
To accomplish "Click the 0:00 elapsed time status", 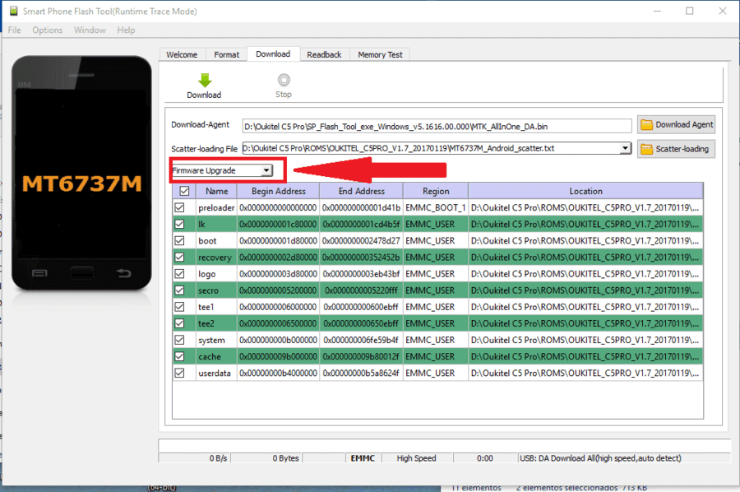I will (x=484, y=458).
